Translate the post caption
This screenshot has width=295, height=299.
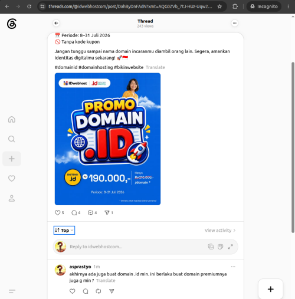coord(155,67)
